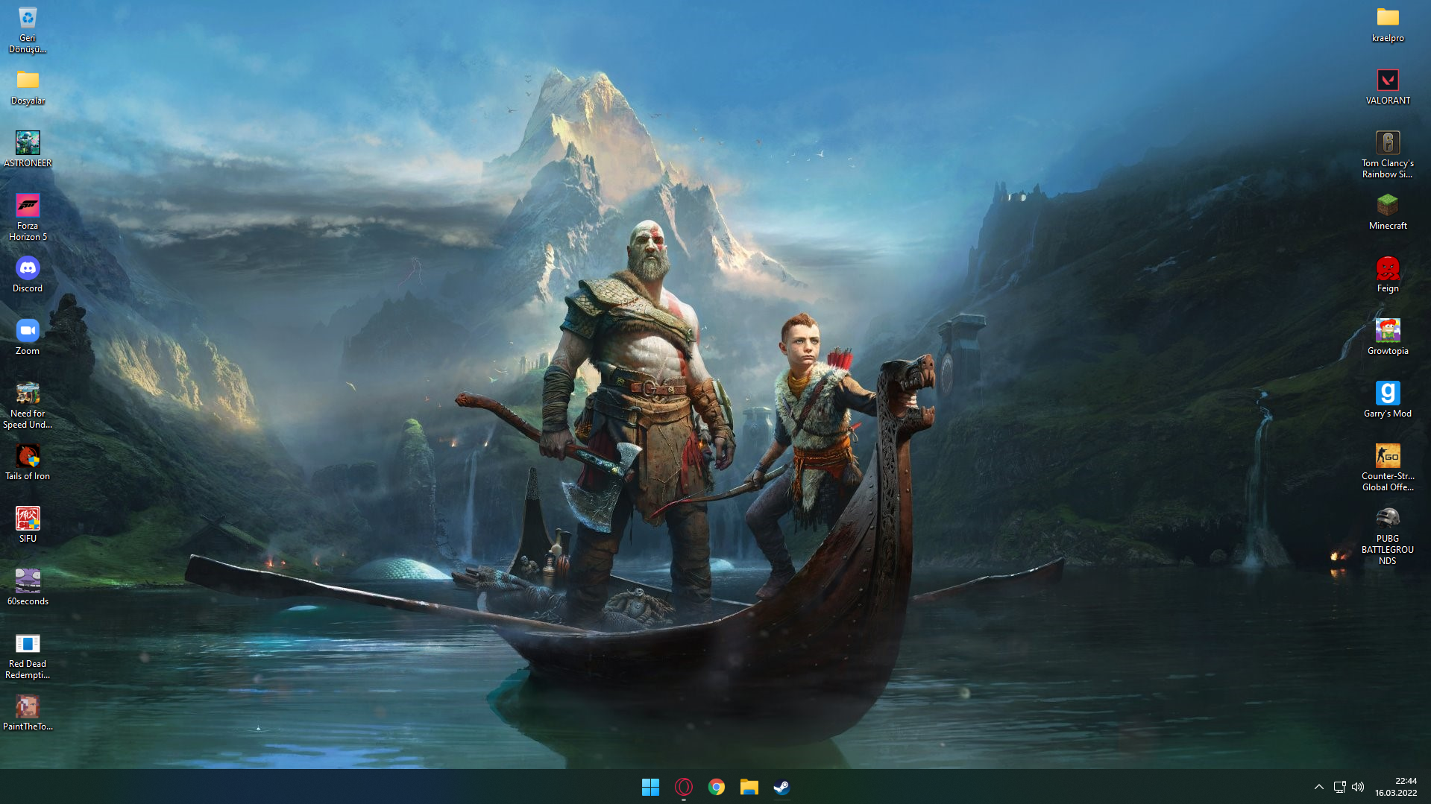This screenshot has height=804, width=1431.
Task: Open the Geri Dönüşüm recycle bin icon
Action: [x=28, y=30]
